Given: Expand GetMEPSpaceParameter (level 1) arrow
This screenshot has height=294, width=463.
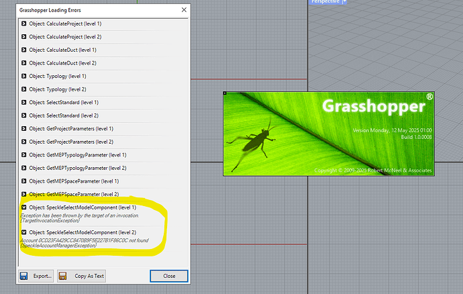Looking at the screenshot, I should point(24,181).
